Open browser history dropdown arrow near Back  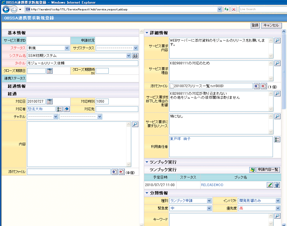[20, 10]
